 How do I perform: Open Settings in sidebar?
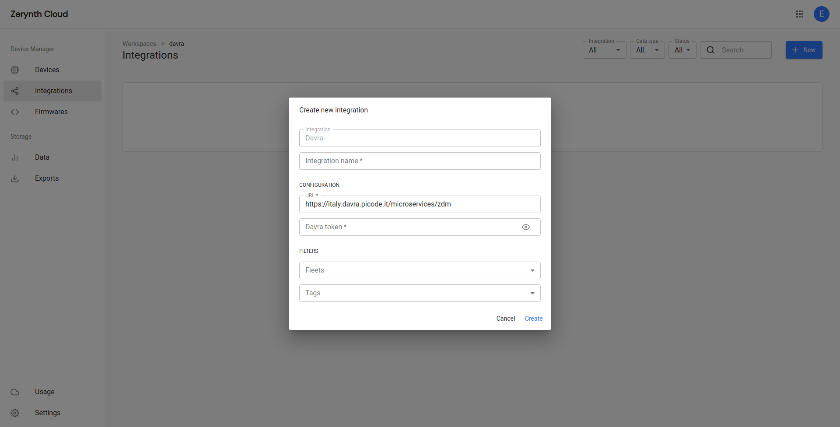52,413
